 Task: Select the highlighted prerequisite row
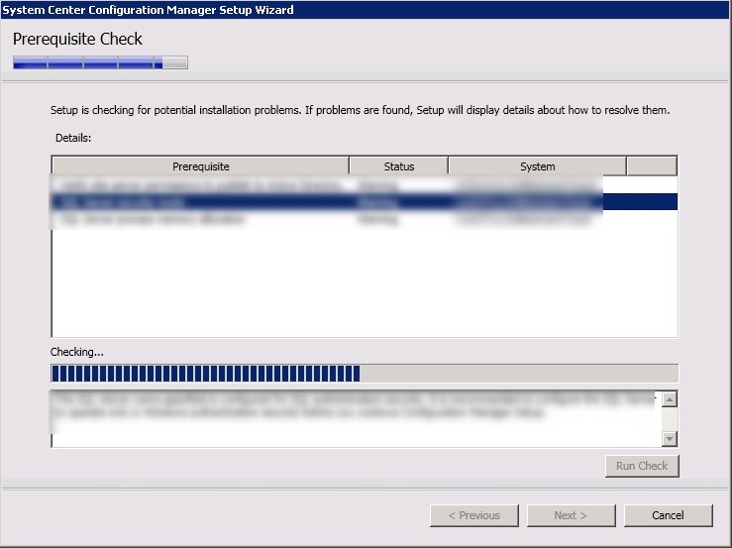tap(365, 202)
